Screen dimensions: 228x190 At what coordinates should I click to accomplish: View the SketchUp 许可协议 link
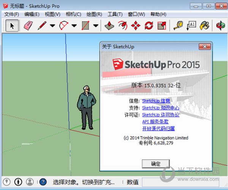coord(161,115)
